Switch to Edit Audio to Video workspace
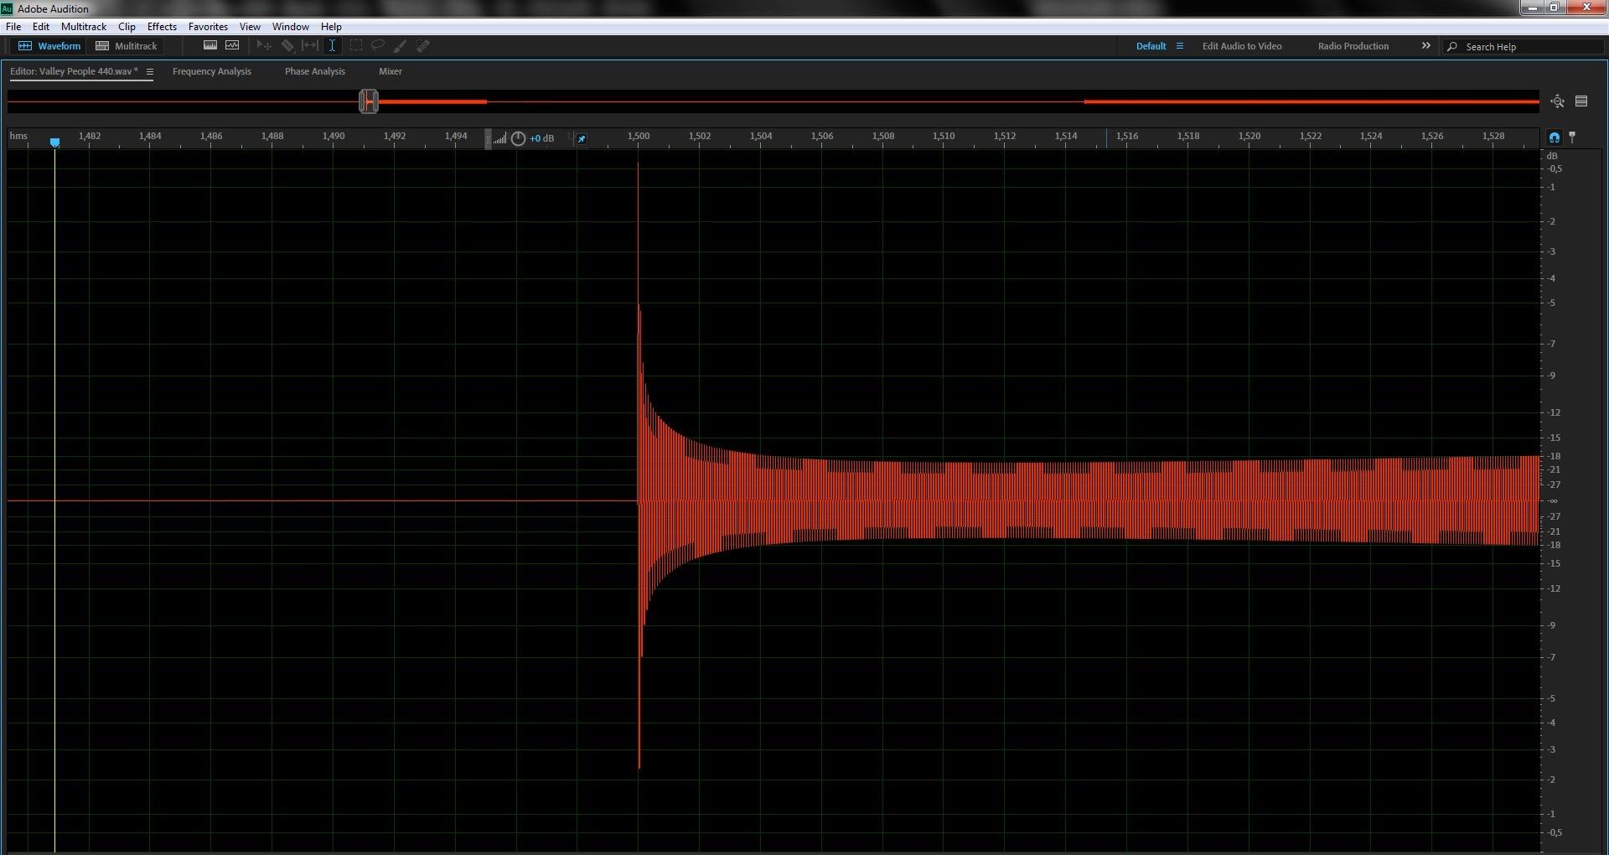This screenshot has height=855, width=1609. [1242, 46]
